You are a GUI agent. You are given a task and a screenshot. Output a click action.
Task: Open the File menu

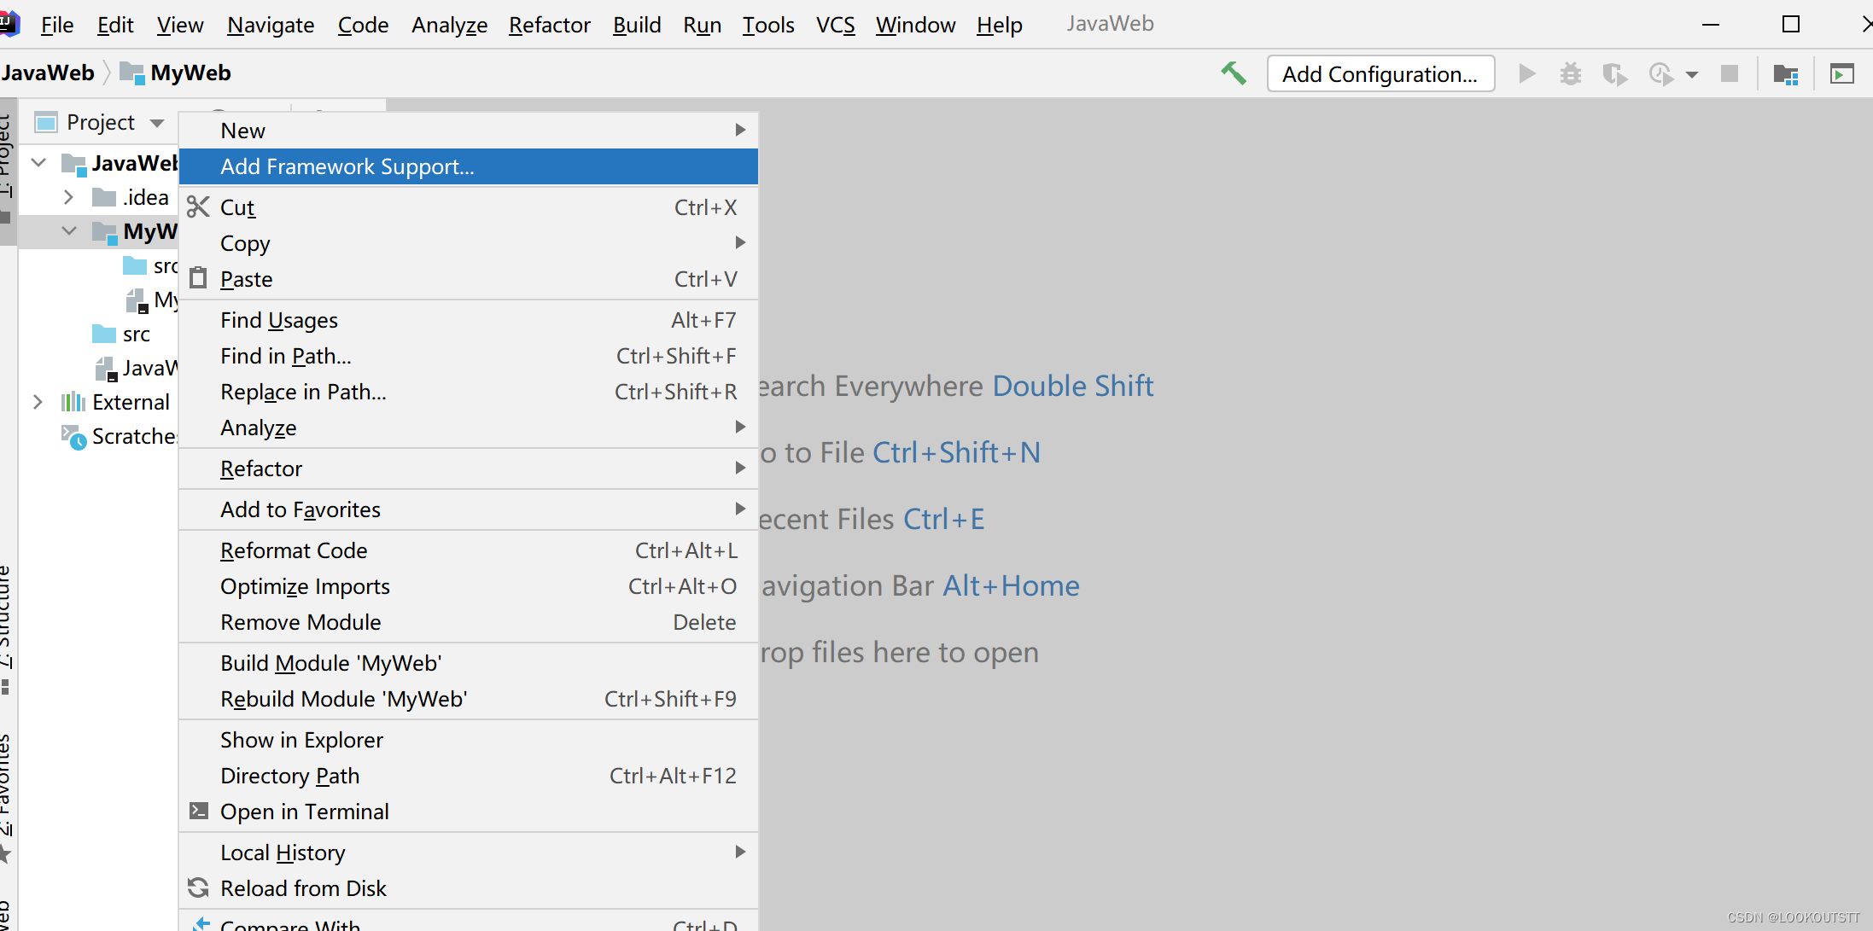[x=57, y=25]
